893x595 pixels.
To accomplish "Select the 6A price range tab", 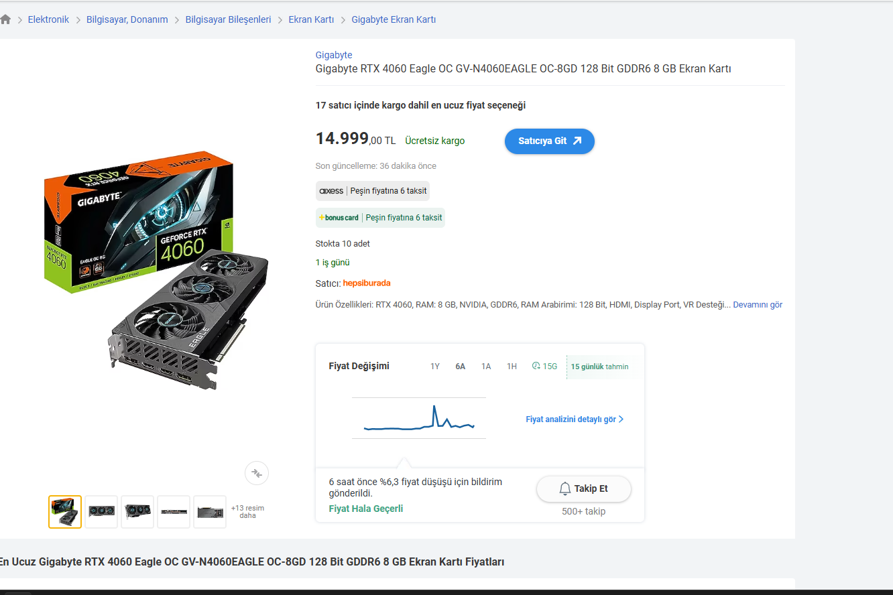I will pyautogui.click(x=461, y=367).
